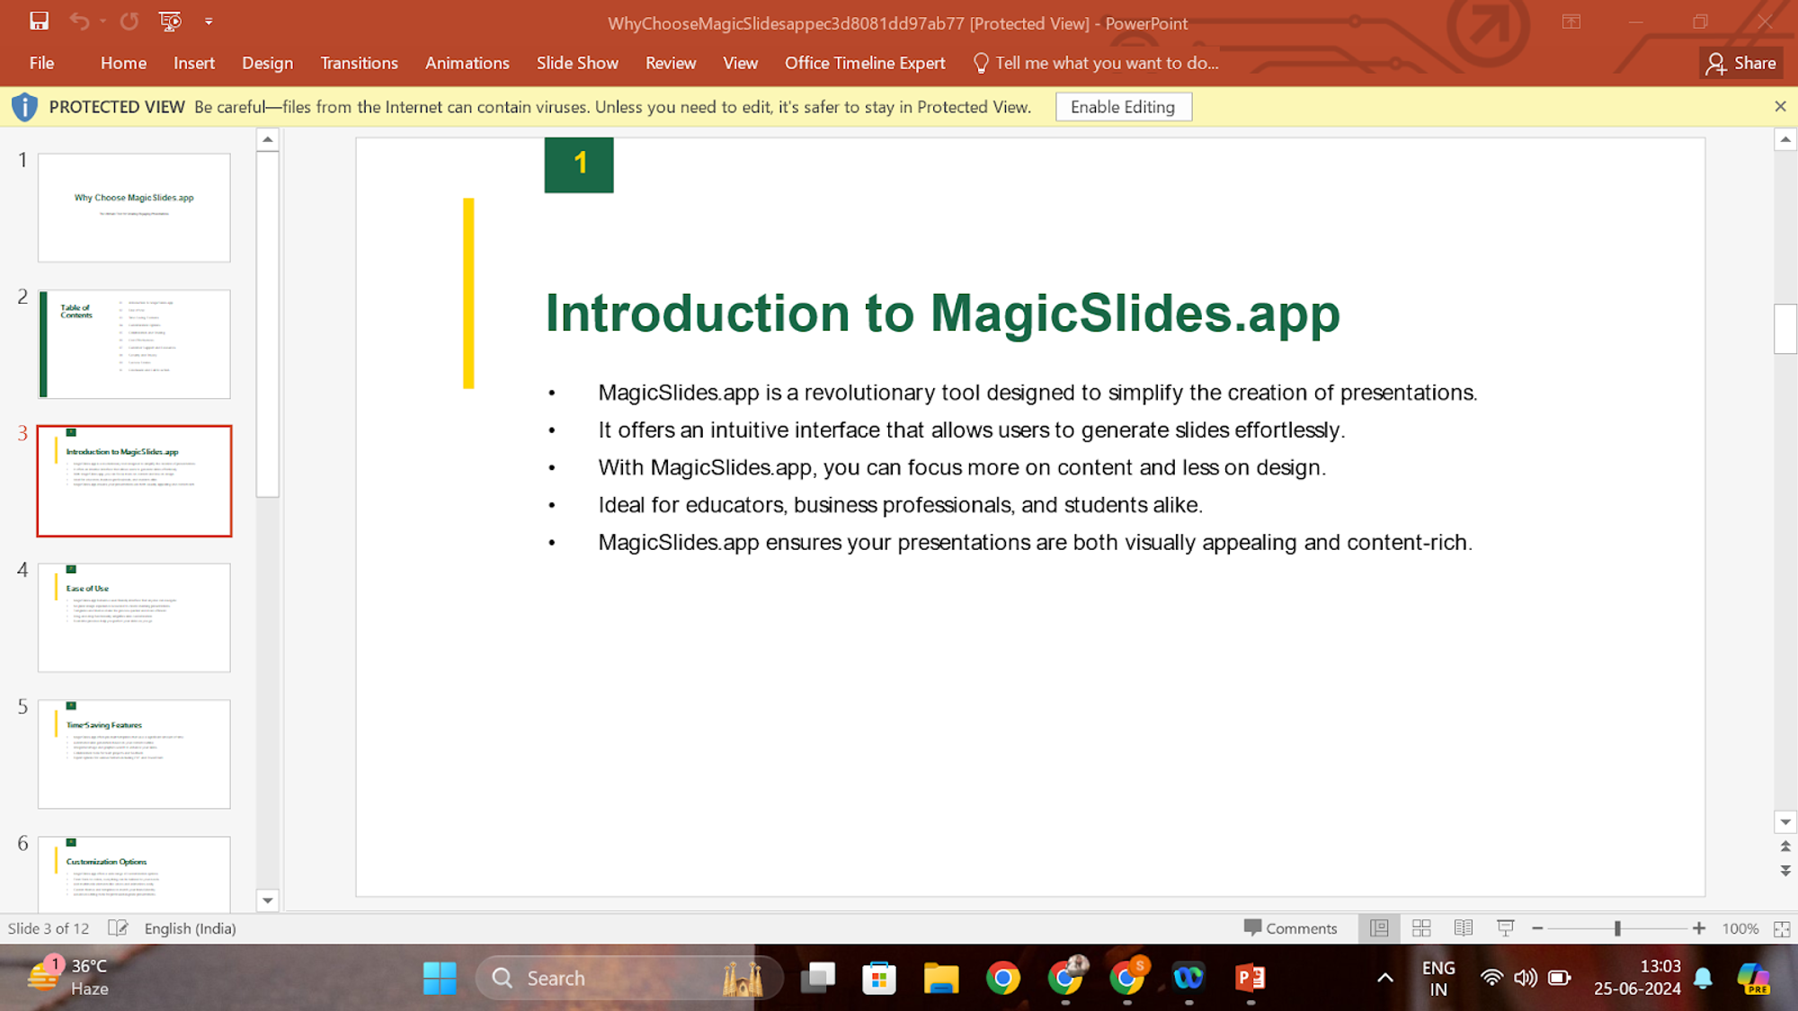Start slideshow from beginning via toolbar icon
The image size is (1798, 1011).
click(170, 21)
